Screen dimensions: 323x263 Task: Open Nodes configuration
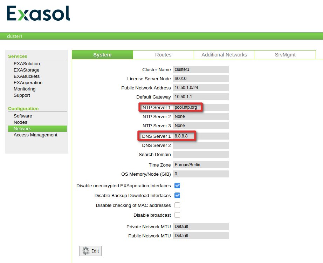[x=20, y=122]
